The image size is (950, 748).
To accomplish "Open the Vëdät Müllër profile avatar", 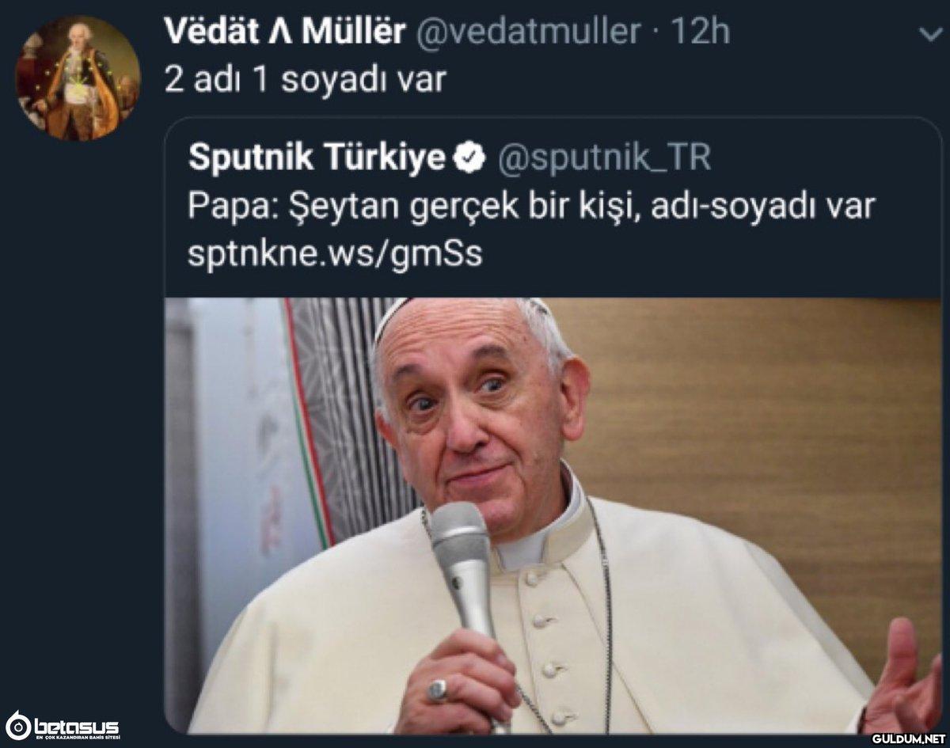I will [x=78, y=78].
